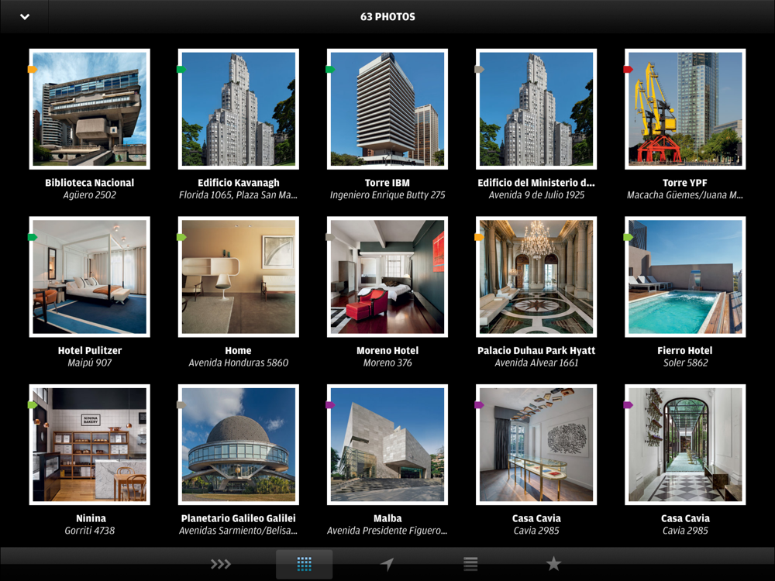Click gray tag on Edificio del Ministerio photo

(x=480, y=70)
